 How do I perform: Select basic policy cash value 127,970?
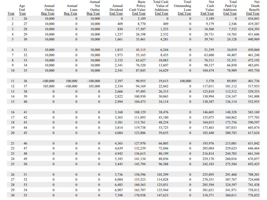(140, 144)
